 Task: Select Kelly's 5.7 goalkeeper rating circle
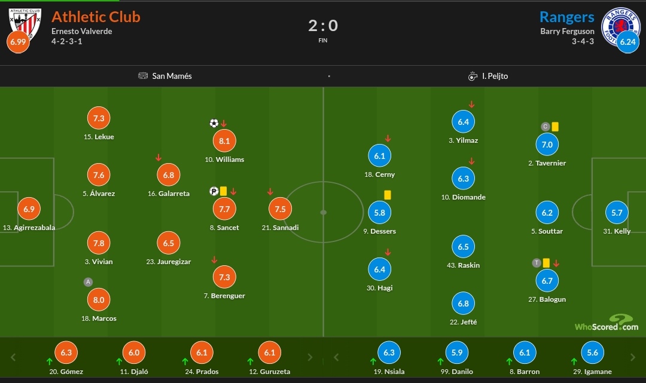click(617, 213)
